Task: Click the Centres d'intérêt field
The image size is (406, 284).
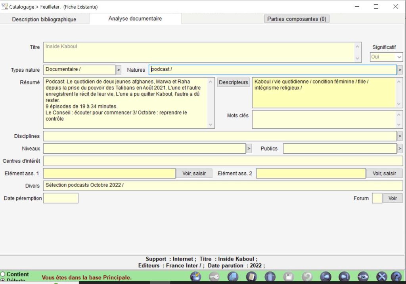Action: 223,161
